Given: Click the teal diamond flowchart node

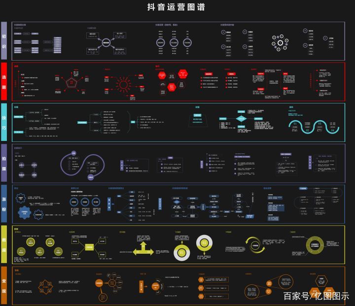Looking at the screenshot, I should click(241, 118).
